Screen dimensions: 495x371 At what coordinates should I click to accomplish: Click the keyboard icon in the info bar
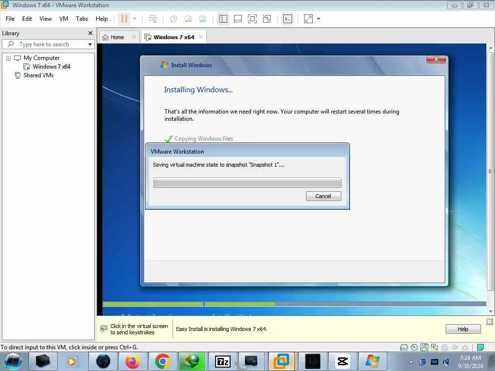(104, 329)
